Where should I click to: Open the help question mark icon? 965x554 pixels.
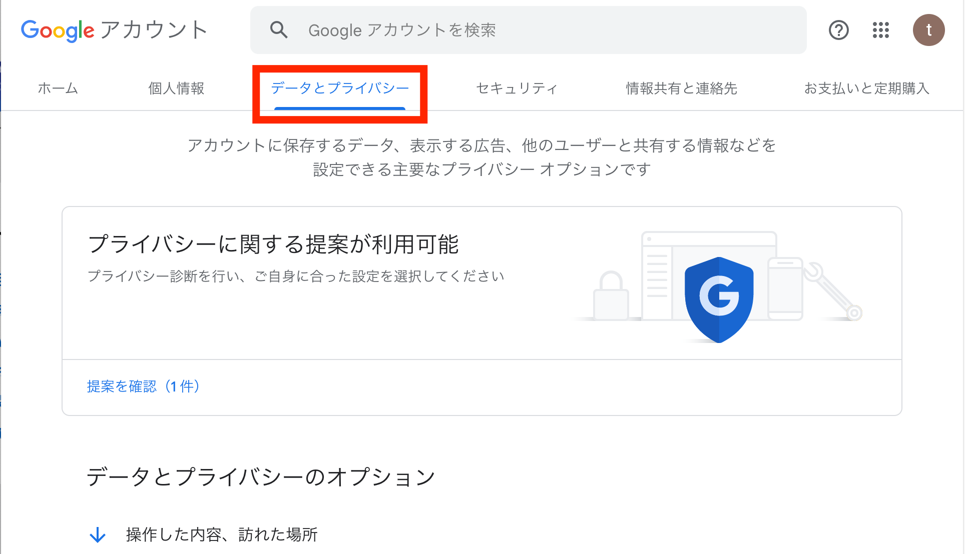pyautogui.click(x=839, y=30)
